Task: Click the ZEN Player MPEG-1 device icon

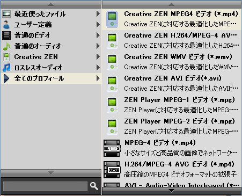Action: pos(112,105)
